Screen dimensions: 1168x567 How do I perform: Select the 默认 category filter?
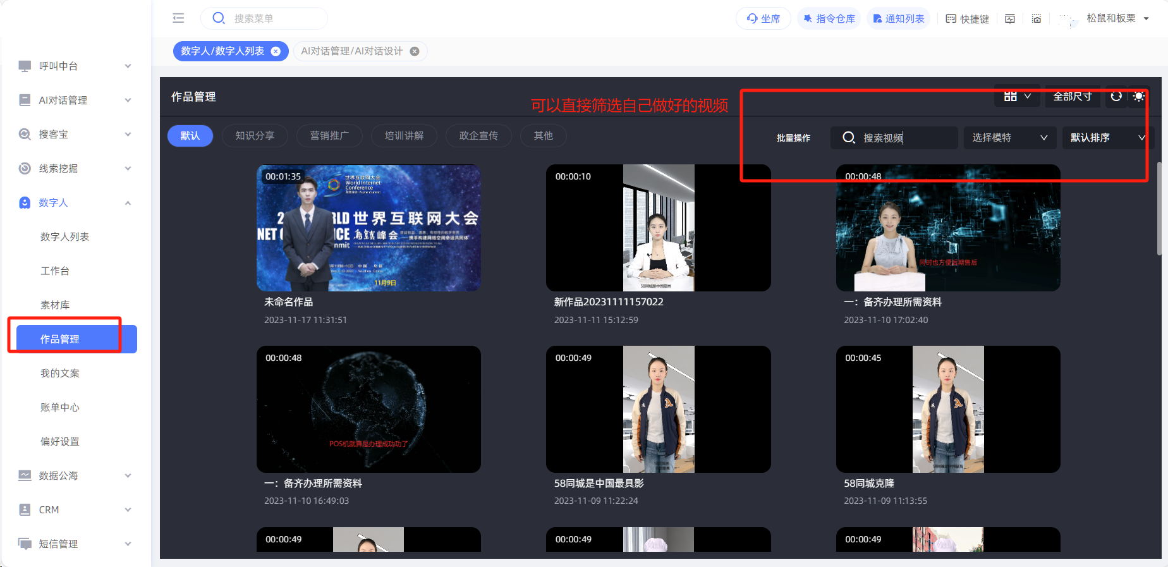(190, 136)
